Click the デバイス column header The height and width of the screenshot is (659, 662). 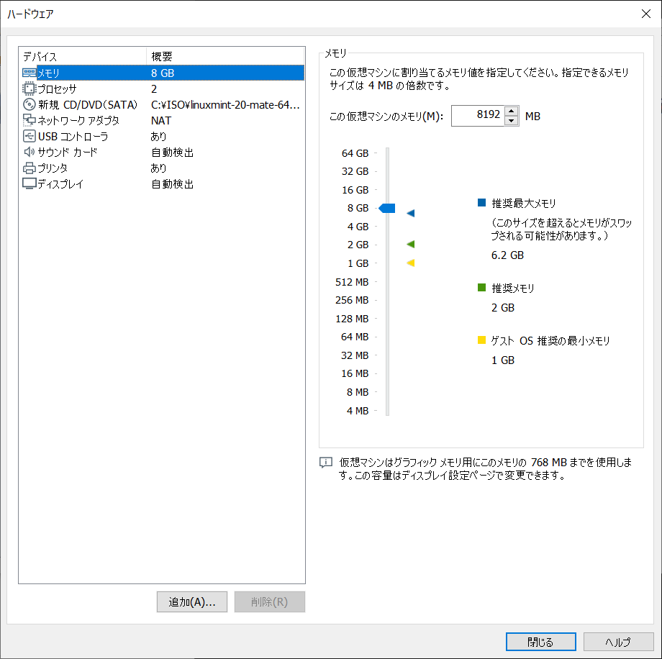coord(83,56)
